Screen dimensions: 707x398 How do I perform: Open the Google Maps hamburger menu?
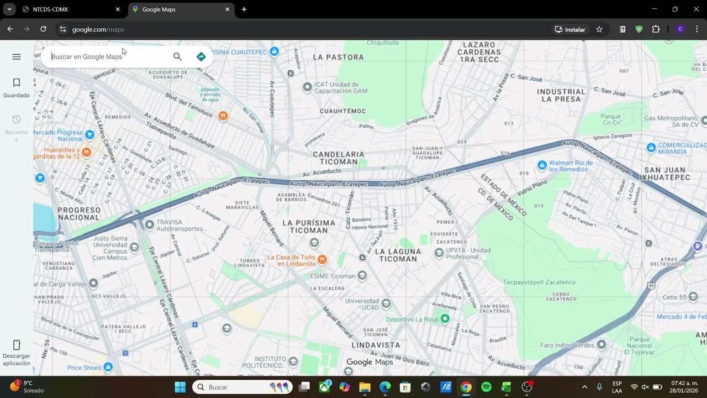coord(17,56)
